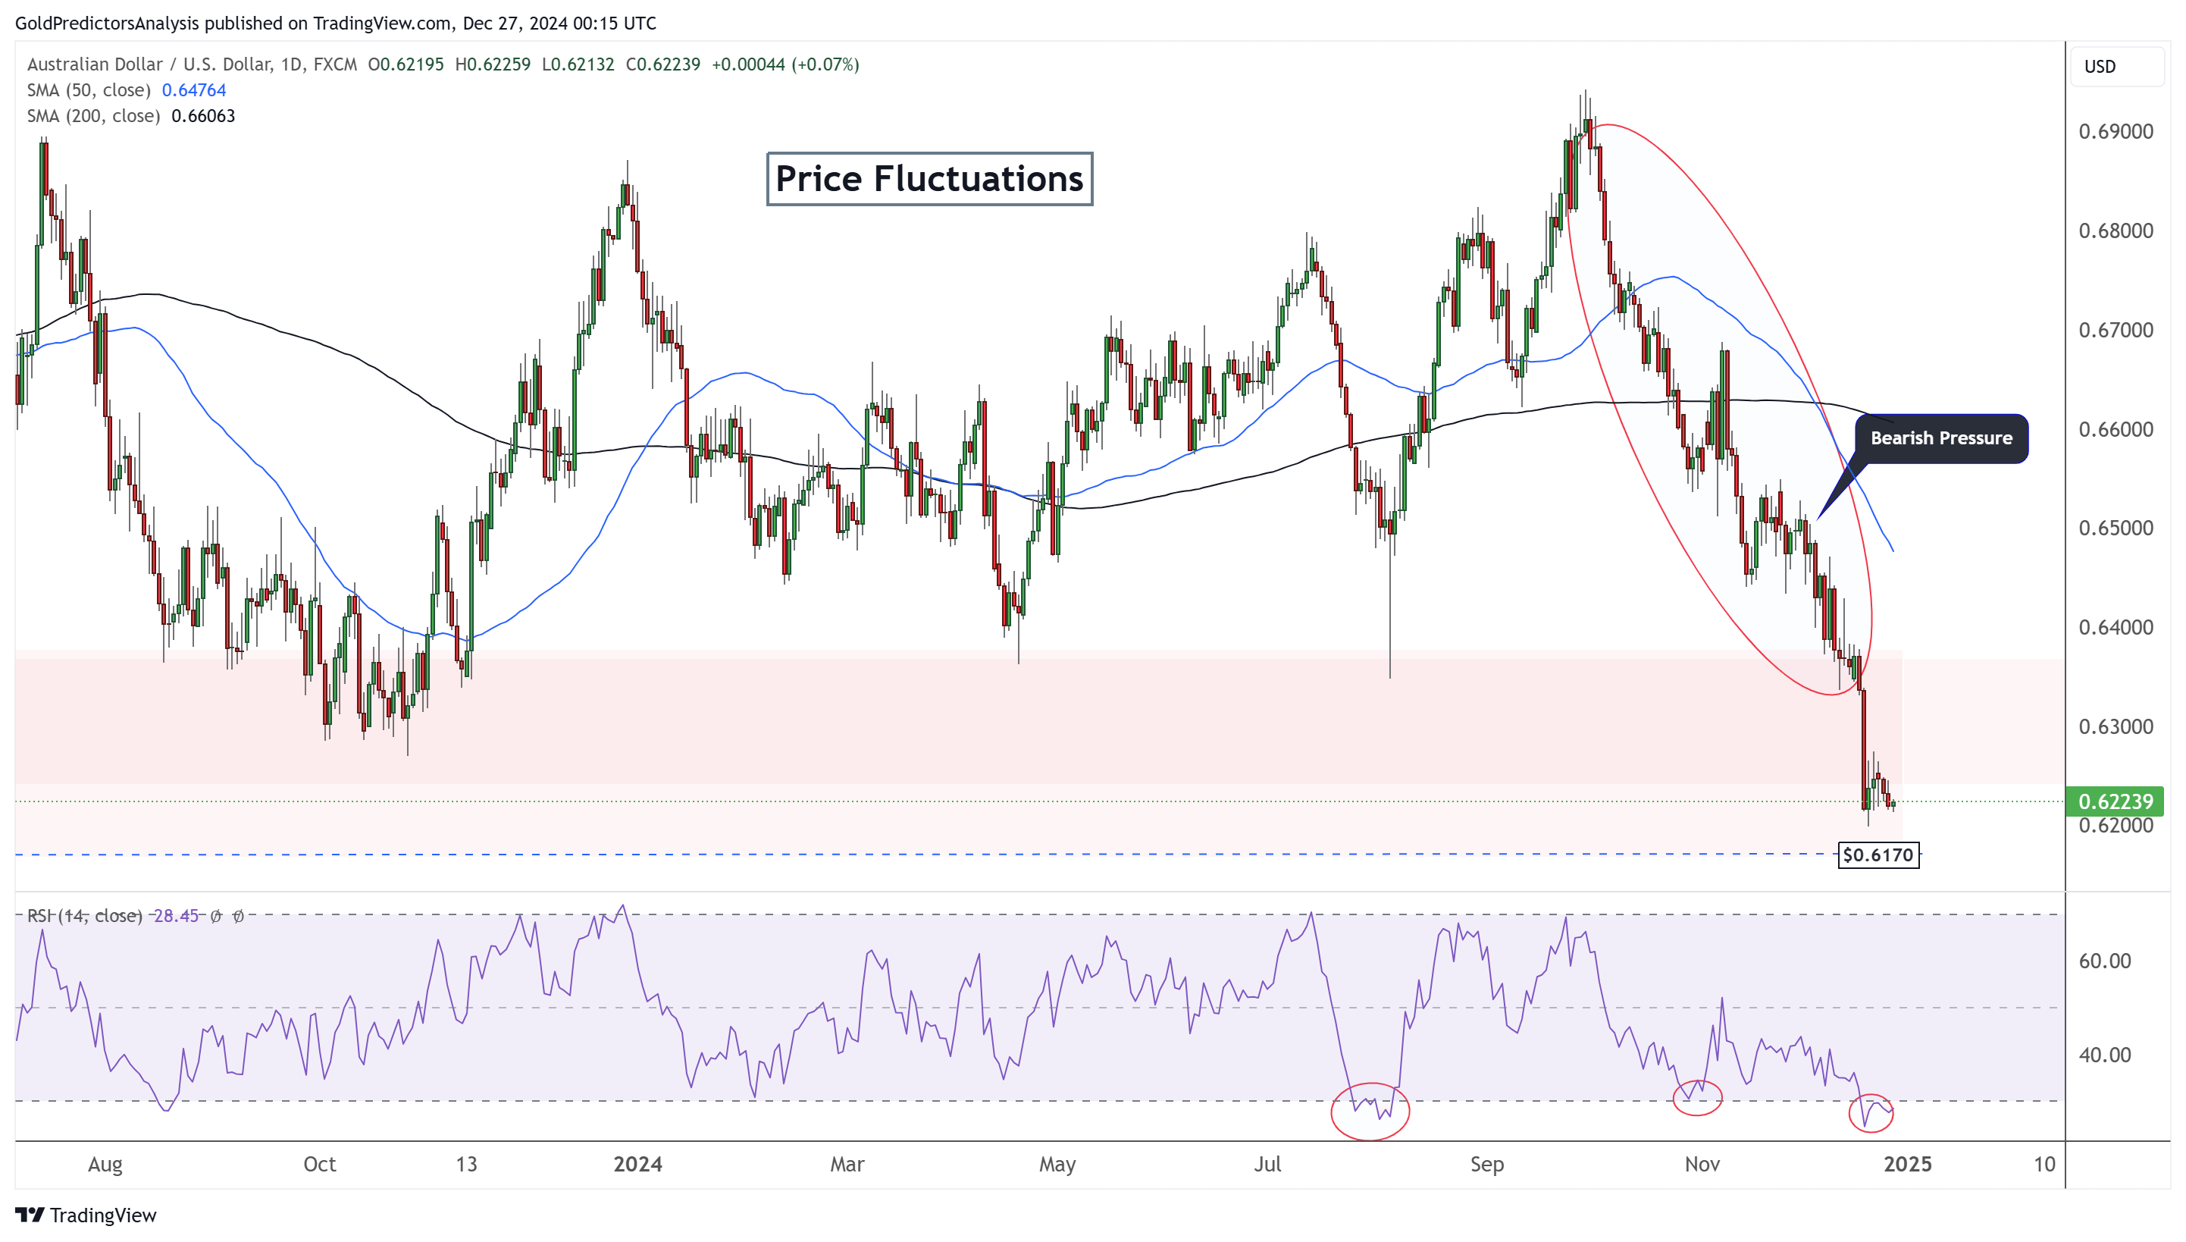Click the 0.66000 price axis label

[x=2116, y=429]
